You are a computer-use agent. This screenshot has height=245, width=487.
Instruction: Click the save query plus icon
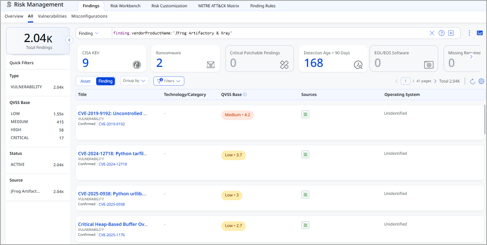[x=451, y=33]
